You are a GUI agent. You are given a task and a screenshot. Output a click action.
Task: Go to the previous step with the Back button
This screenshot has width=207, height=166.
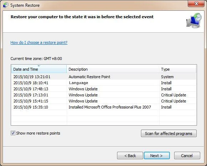(130, 156)
